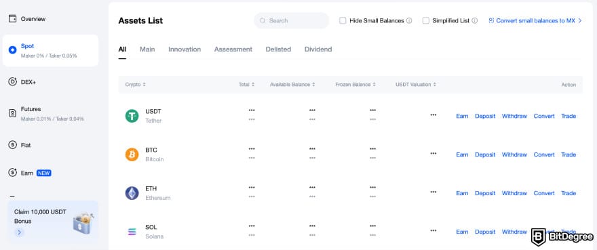Click Deposit link in ETH row
The height and width of the screenshot is (250, 597).
485,193
